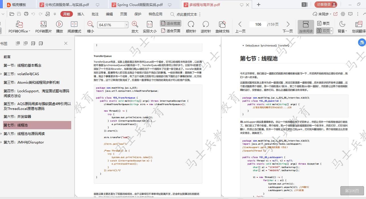
Task: Print the document via printer icon
Action: (26, 14)
